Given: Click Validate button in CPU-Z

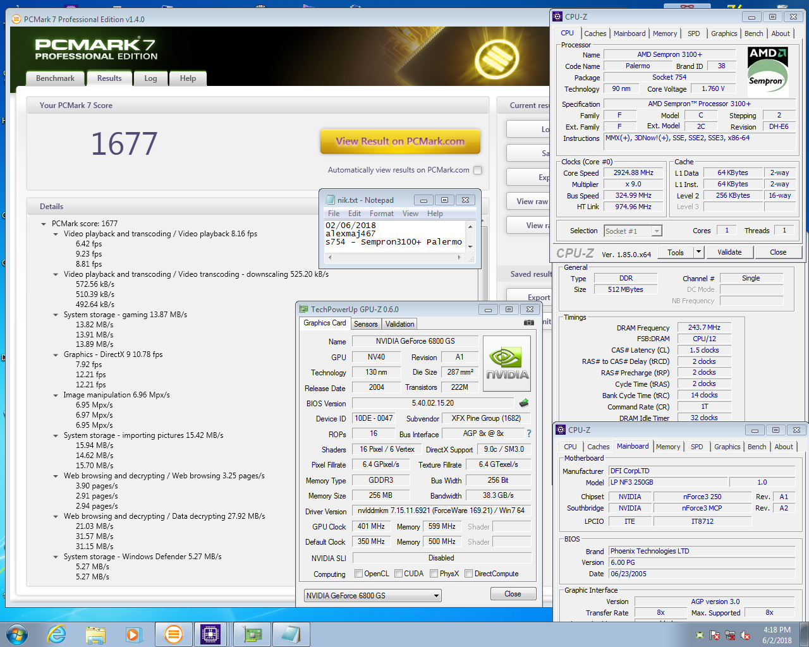Looking at the screenshot, I should [x=729, y=252].
